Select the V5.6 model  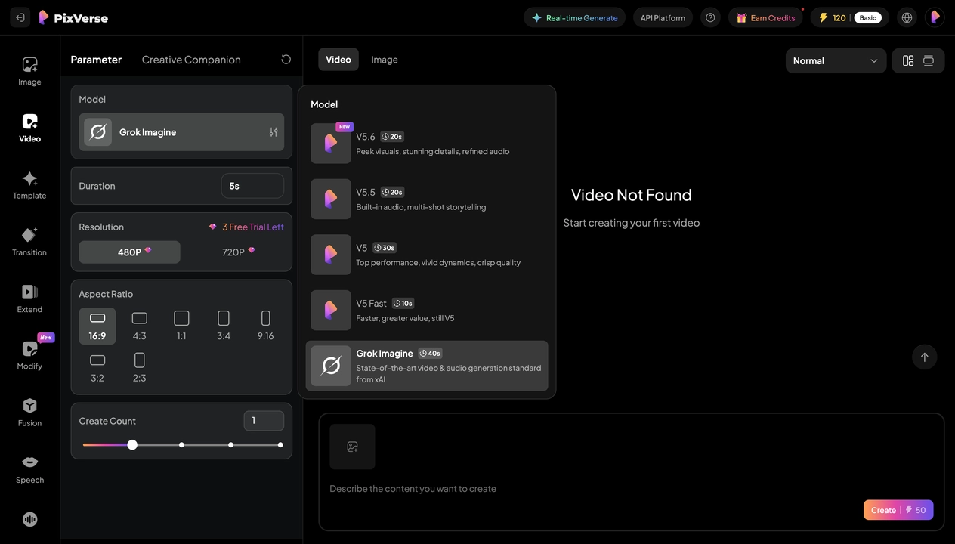click(427, 144)
